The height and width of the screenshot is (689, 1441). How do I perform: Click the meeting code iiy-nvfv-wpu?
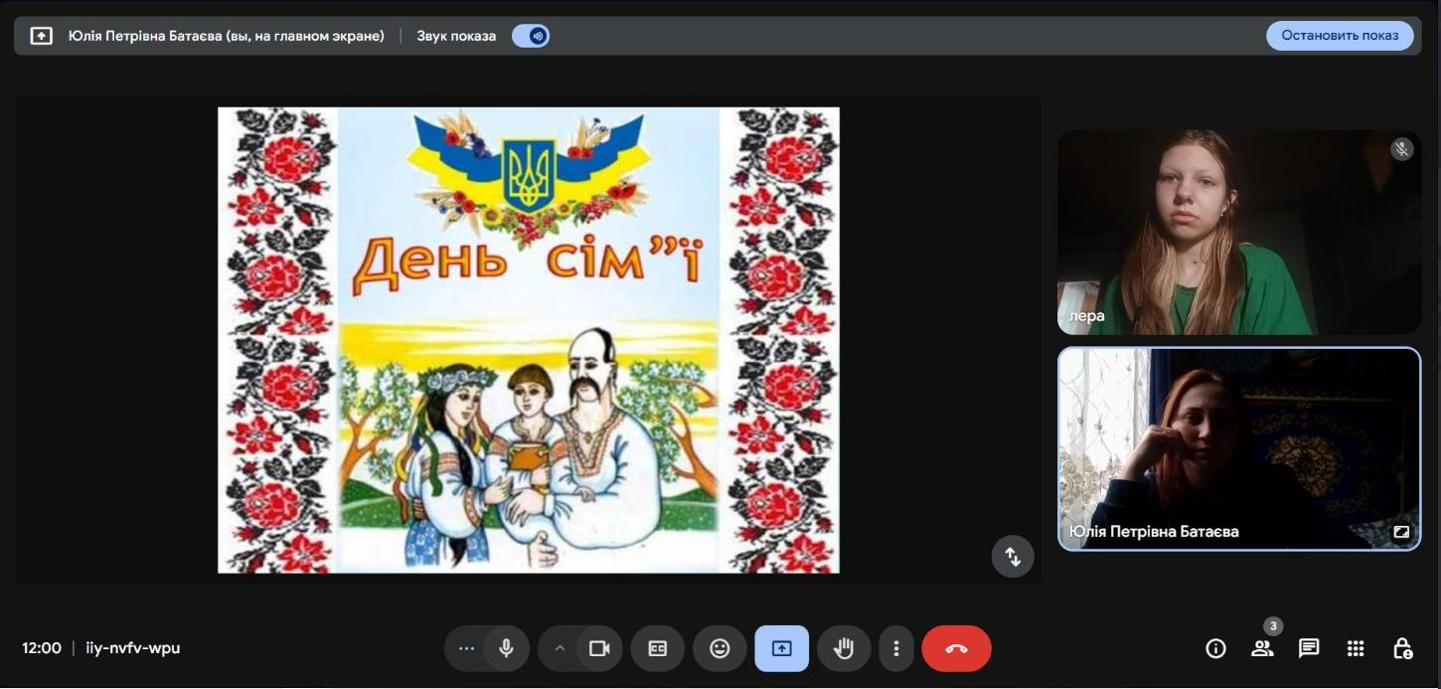(133, 648)
